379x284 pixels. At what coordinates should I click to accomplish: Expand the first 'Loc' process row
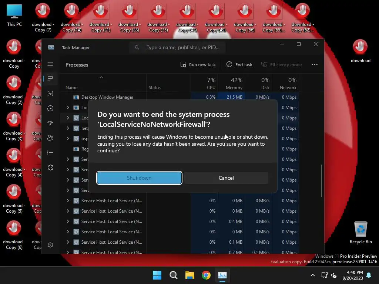click(x=68, y=108)
